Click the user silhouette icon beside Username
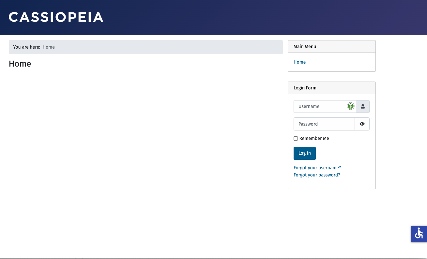Screen dimensions: 427x259 pos(362,106)
